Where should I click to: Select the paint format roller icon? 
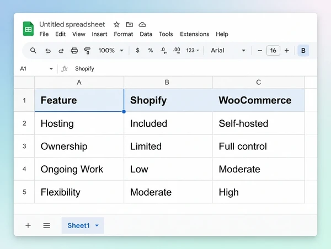click(x=87, y=51)
